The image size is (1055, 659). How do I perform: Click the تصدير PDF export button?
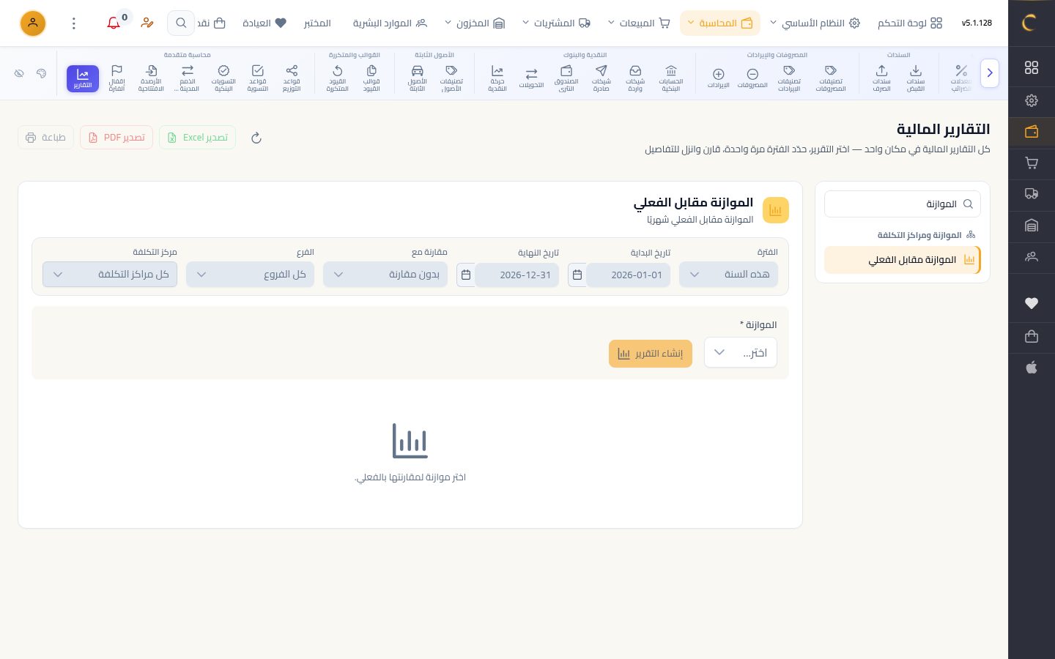pyautogui.click(x=116, y=138)
